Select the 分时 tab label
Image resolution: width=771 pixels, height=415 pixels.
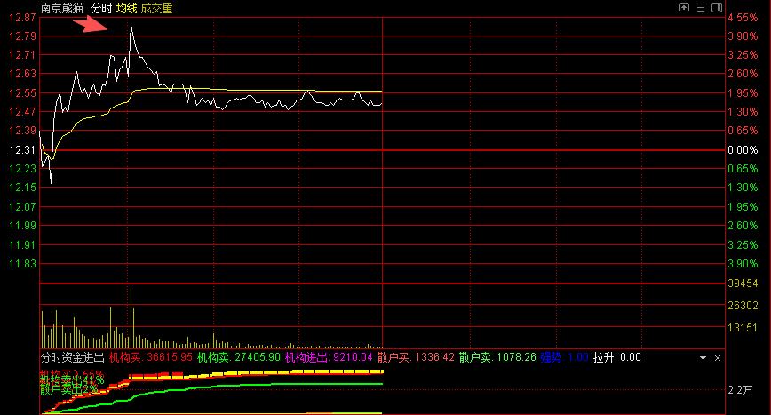(x=101, y=8)
